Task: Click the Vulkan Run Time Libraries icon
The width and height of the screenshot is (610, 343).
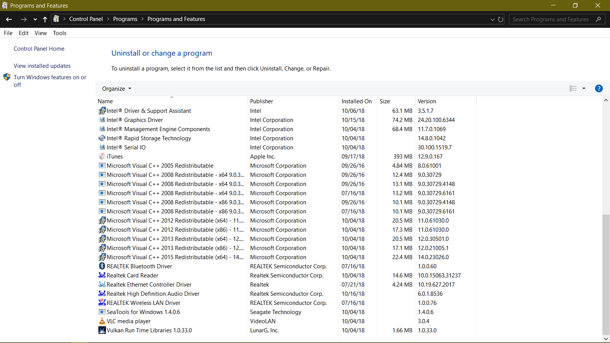Action: coord(102,330)
